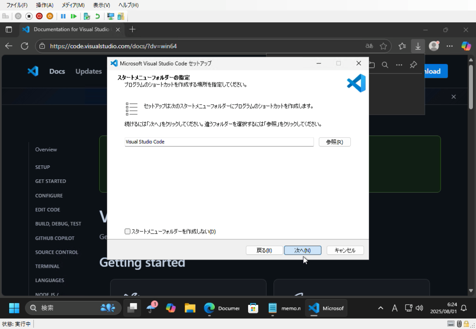Open Edge tab actions menu icon
This screenshot has width=476, height=329.
click(9, 29)
